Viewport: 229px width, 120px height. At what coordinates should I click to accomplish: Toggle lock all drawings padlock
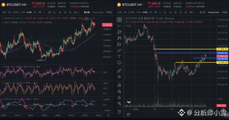pyautogui.click(x=119, y=97)
